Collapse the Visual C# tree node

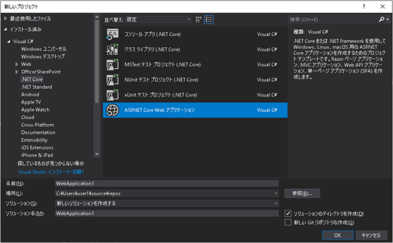click(9, 41)
